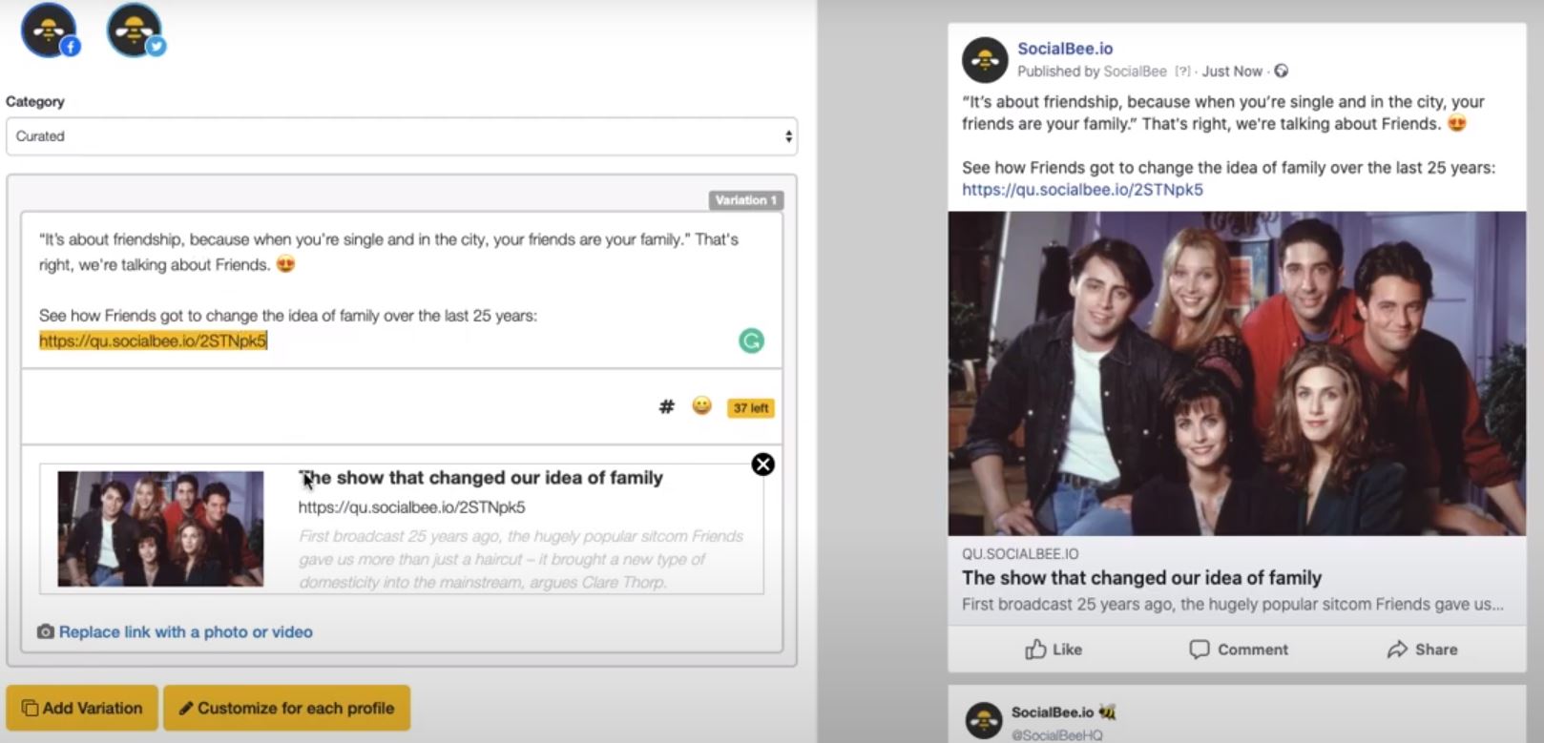This screenshot has height=743, width=1544.
Task: Click Comment on the Facebook preview
Action: point(1239,650)
